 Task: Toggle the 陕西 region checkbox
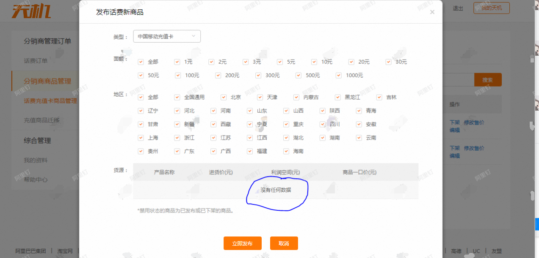(323, 111)
